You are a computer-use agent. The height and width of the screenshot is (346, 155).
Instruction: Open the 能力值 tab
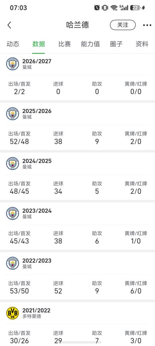pos(90,44)
